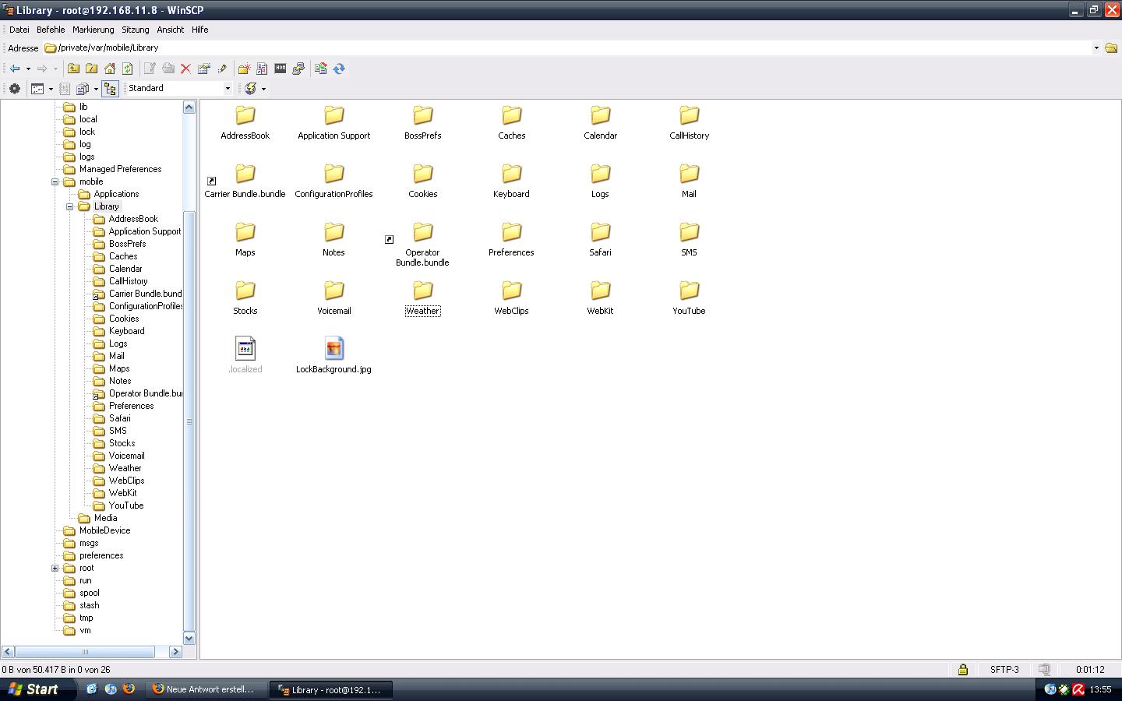Open preferences gear icon
This screenshot has height=701, width=1122.
14,88
